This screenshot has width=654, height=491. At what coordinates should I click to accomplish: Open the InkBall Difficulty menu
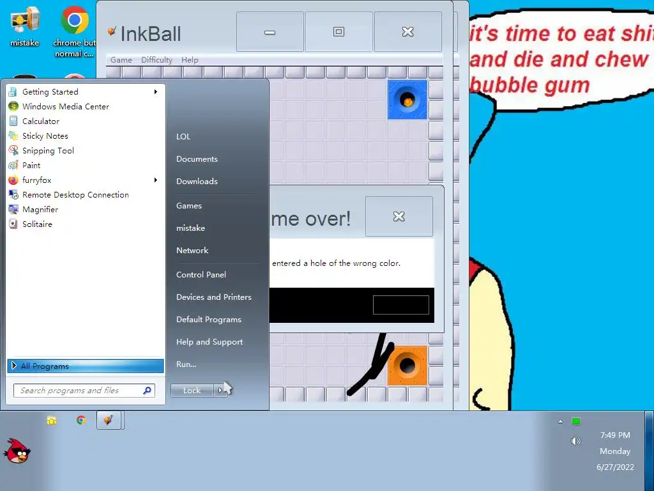pyautogui.click(x=156, y=59)
